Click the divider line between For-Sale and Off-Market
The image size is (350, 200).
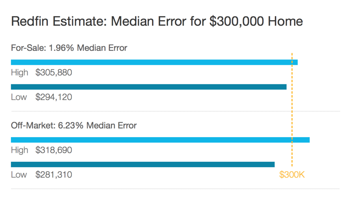click(175, 111)
